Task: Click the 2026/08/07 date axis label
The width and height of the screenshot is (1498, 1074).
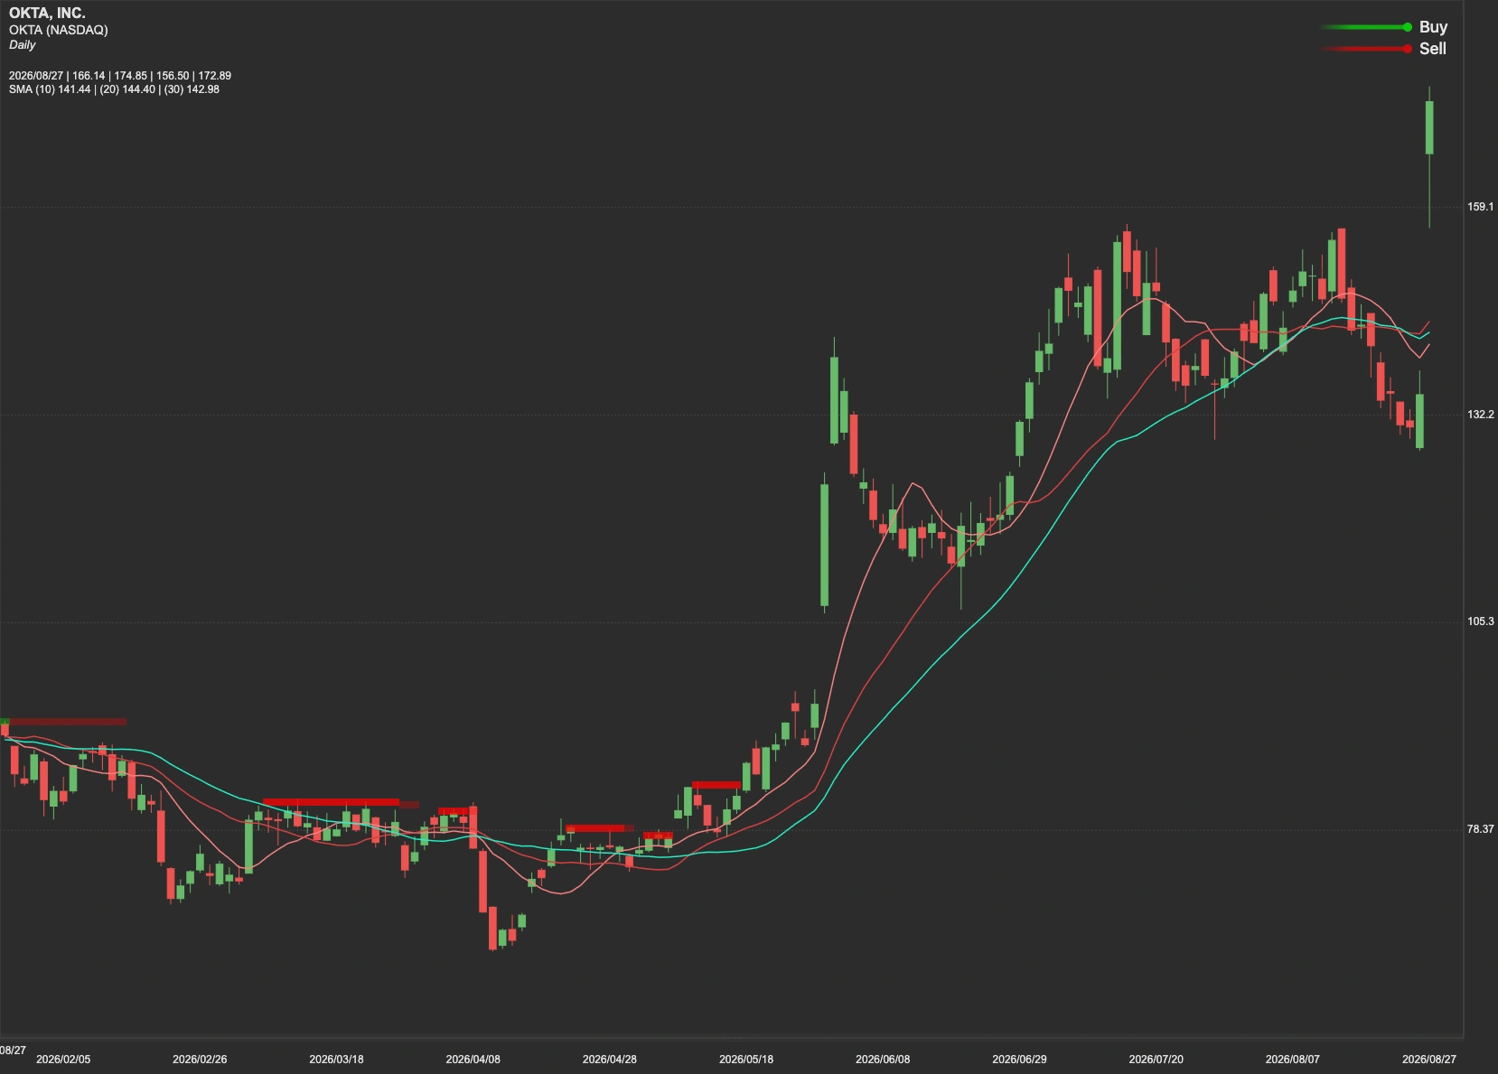Action: 1292,1060
